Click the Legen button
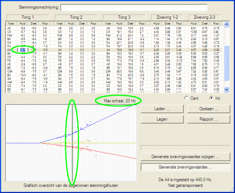Viewport: 235px width, 193px height. pos(162,119)
